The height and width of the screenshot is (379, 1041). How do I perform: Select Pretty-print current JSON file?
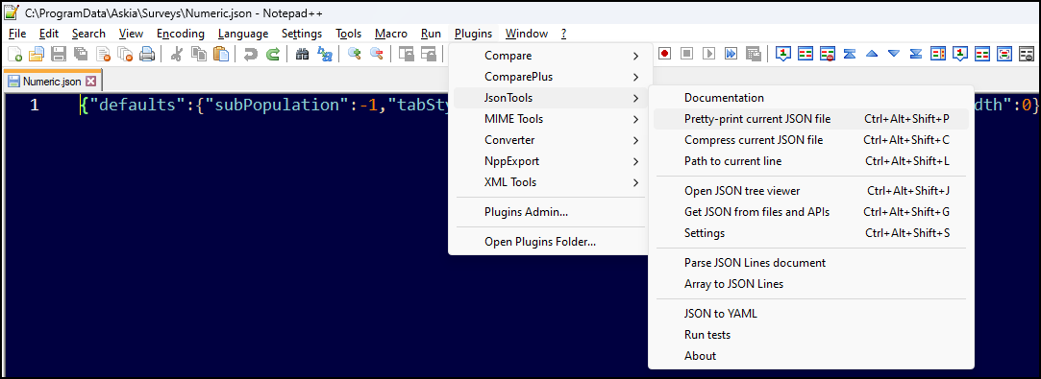pos(810,119)
